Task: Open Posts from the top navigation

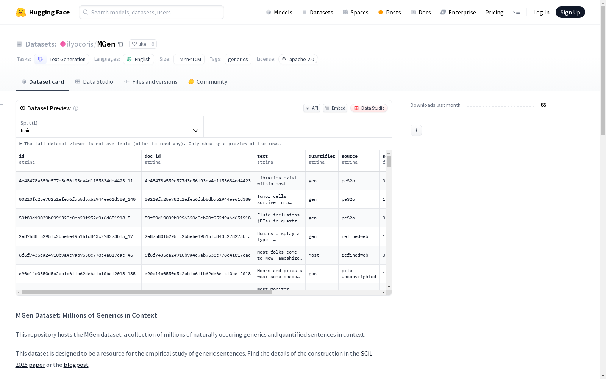Action: point(389,12)
